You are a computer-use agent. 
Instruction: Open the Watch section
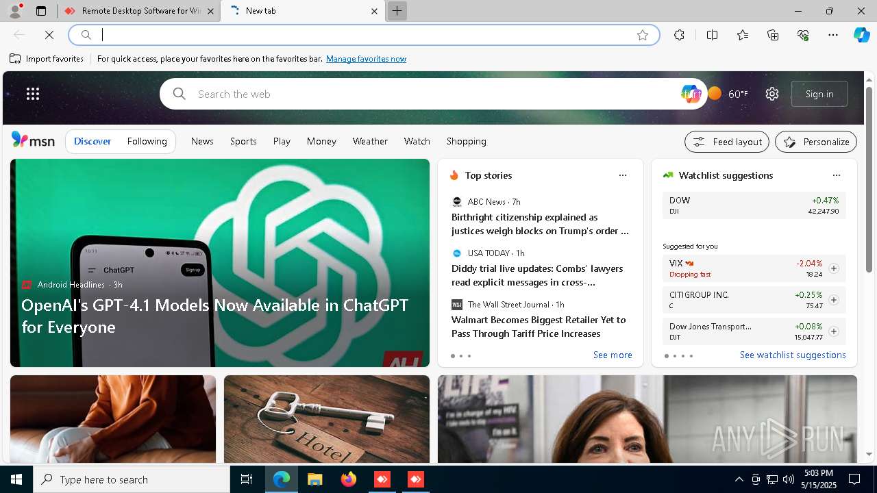click(x=417, y=141)
